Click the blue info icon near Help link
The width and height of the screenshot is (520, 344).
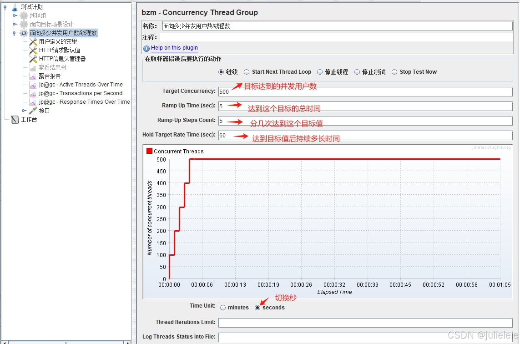pos(146,48)
